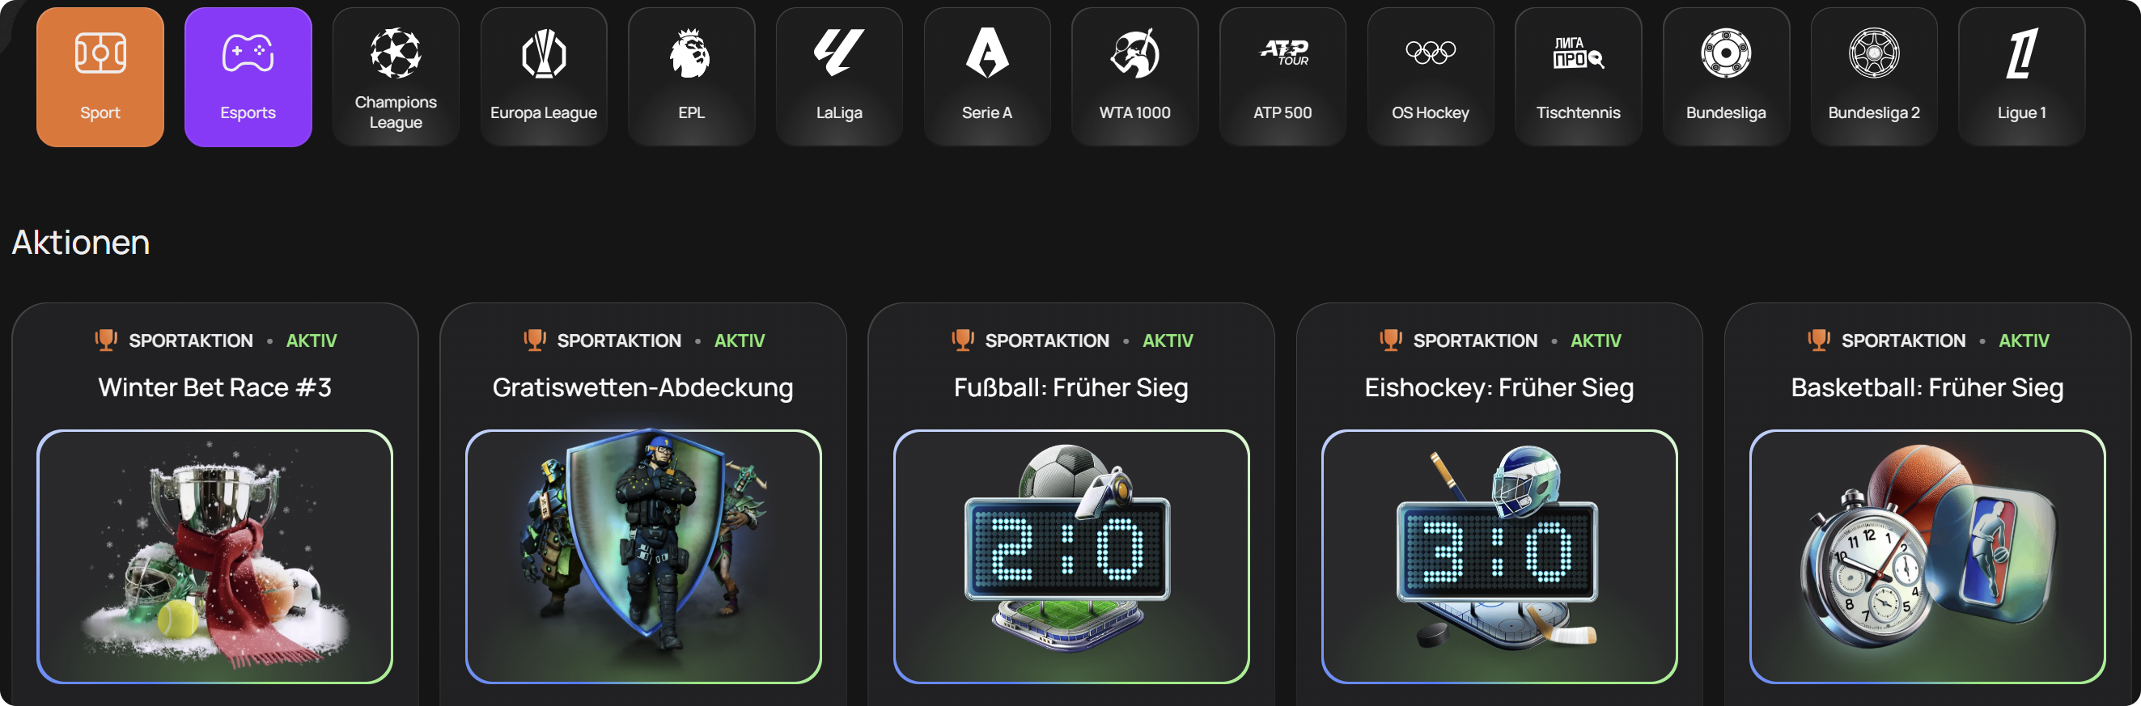Open the Bundesliga 2 tile
Viewport: 2141px width, 706px height.
point(1875,78)
